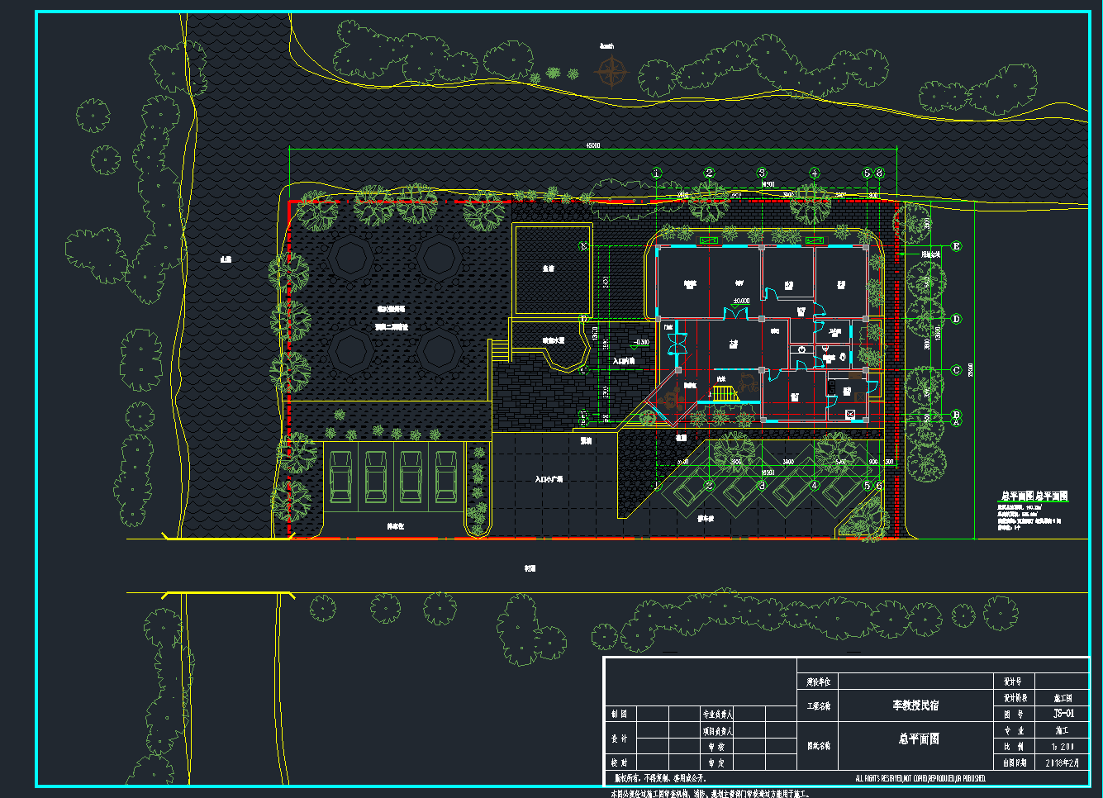
Task: Click grid axis bubble 3 at the top
Action: (762, 173)
